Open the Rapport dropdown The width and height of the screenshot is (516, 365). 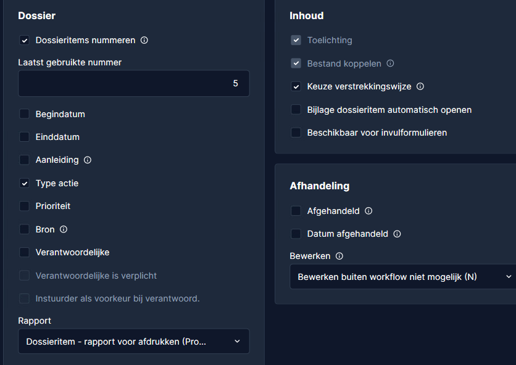[133, 341]
